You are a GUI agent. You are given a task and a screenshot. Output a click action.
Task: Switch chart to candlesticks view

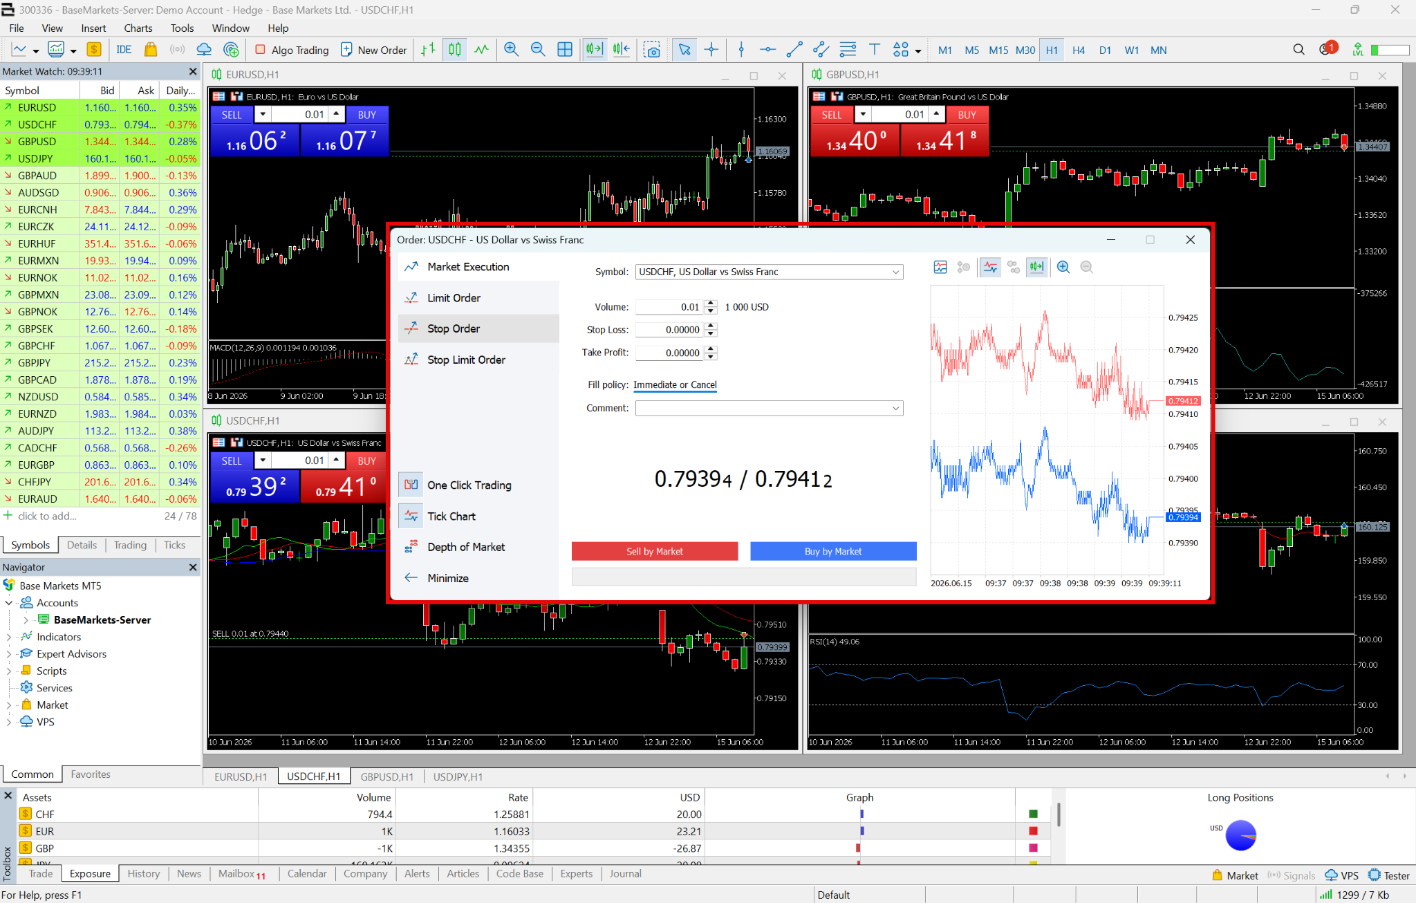(x=455, y=50)
